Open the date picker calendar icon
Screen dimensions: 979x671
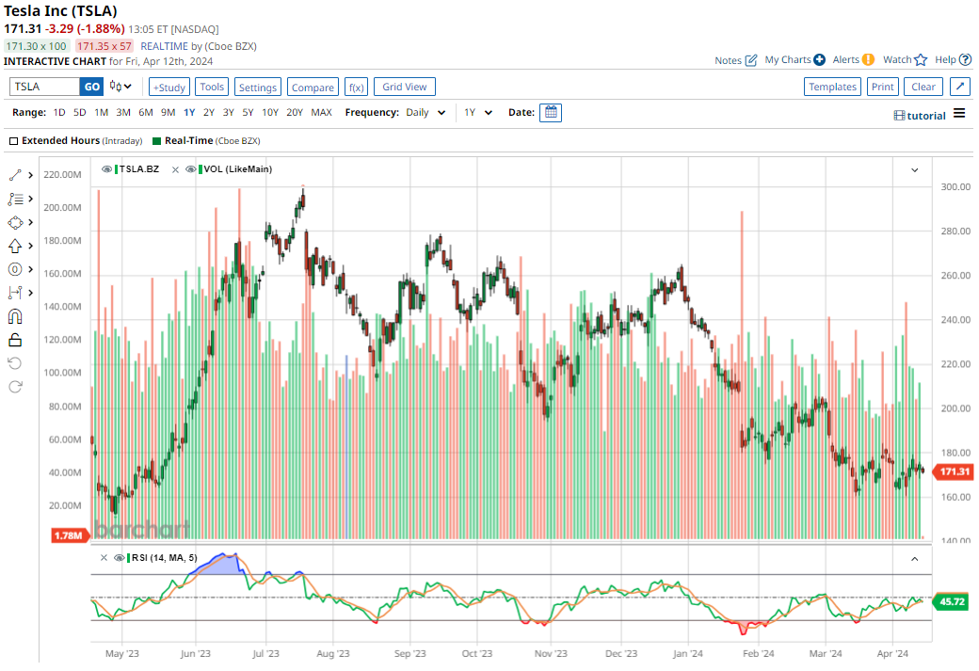click(x=551, y=112)
